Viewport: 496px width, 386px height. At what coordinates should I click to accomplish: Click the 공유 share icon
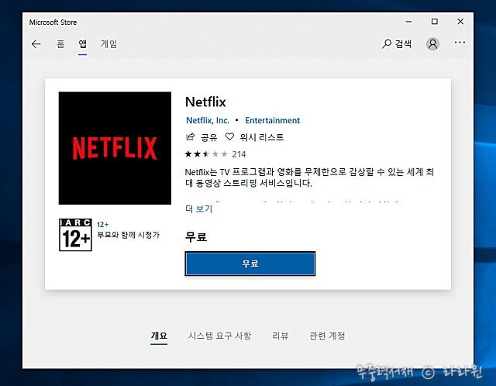point(190,137)
